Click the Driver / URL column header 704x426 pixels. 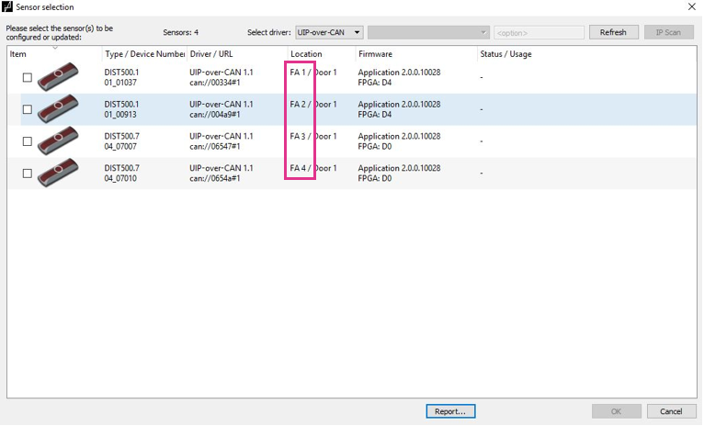point(211,54)
